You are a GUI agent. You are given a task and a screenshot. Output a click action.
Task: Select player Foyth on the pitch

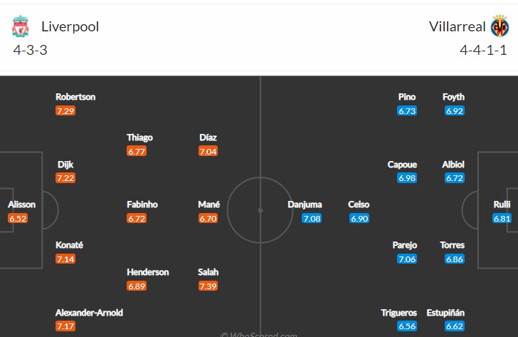pyautogui.click(x=453, y=97)
